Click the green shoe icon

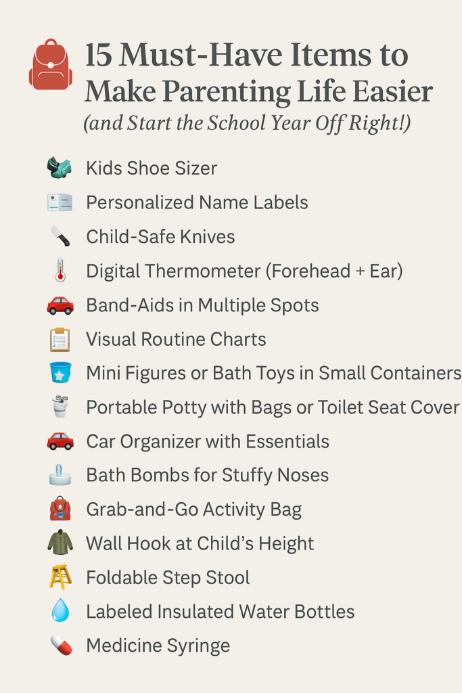tap(60, 168)
